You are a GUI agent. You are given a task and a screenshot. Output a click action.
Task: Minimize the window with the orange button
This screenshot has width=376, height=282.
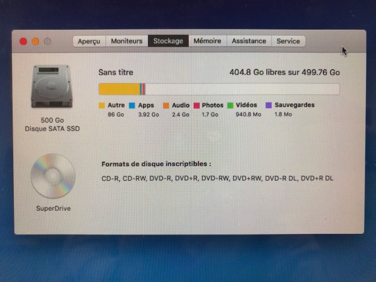[x=35, y=42]
